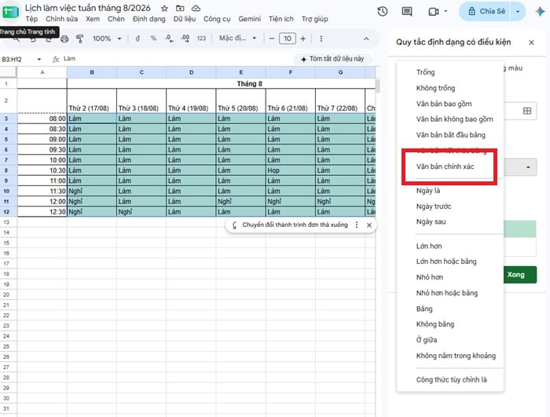Open the Tiện ích menu

[x=281, y=19]
